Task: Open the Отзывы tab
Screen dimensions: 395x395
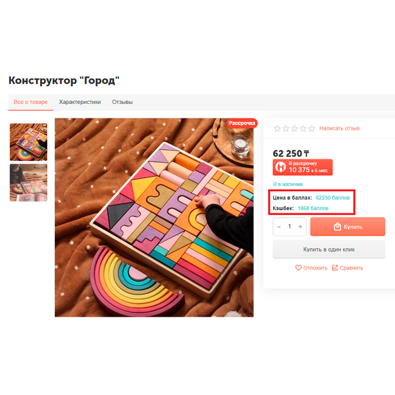Action: tap(122, 102)
